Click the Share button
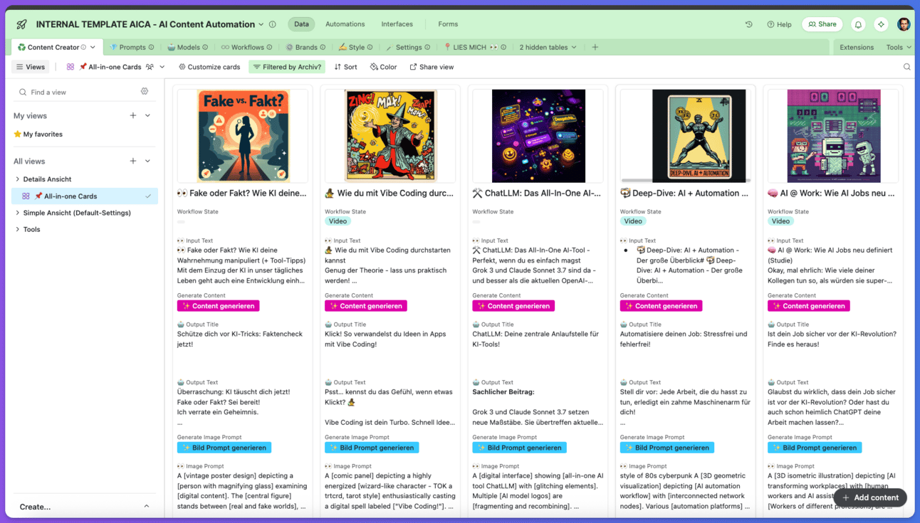 (822, 24)
